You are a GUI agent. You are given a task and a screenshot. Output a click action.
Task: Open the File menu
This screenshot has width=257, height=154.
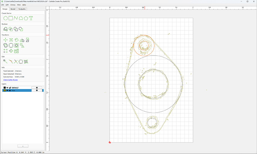(x=3, y=5)
